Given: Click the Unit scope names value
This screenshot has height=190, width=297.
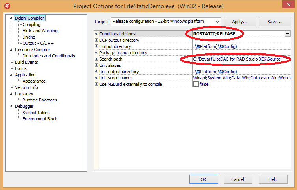Looking at the screenshot, I should tap(241, 78).
